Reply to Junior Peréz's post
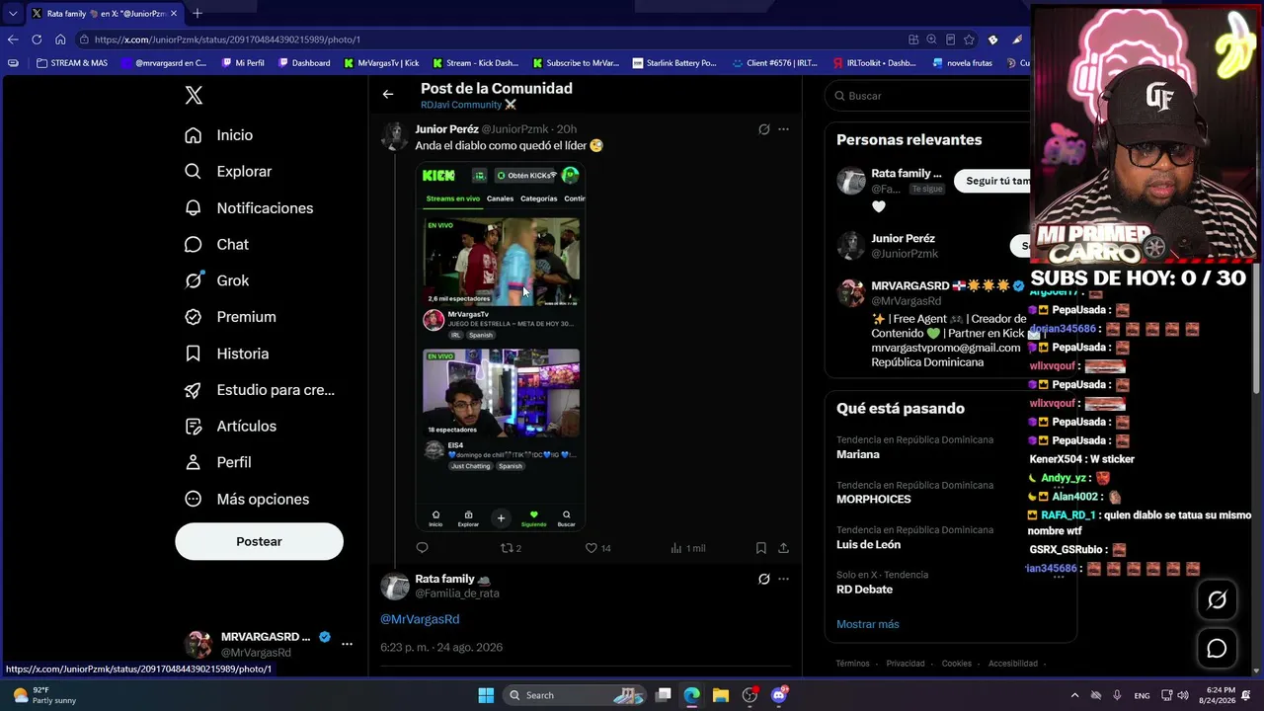This screenshot has width=1264, height=711. pos(422,548)
